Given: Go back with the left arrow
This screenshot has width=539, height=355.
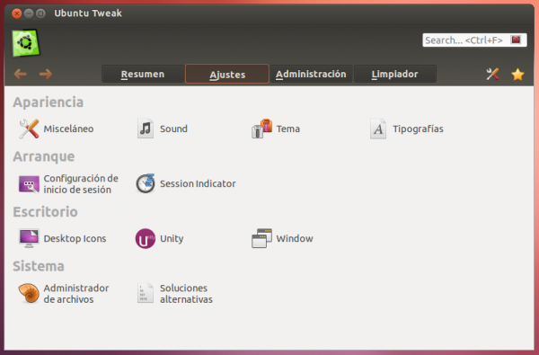Looking at the screenshot, I should (x=21, y=74).
